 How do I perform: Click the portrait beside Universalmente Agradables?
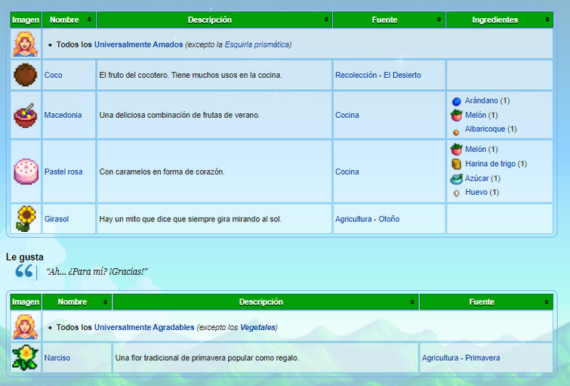(x=25, y=326)
